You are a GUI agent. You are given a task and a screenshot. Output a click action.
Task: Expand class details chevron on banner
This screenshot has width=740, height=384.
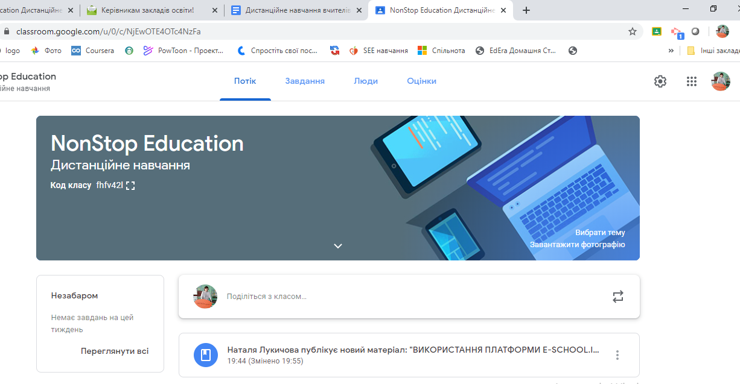tap(338, 246)
